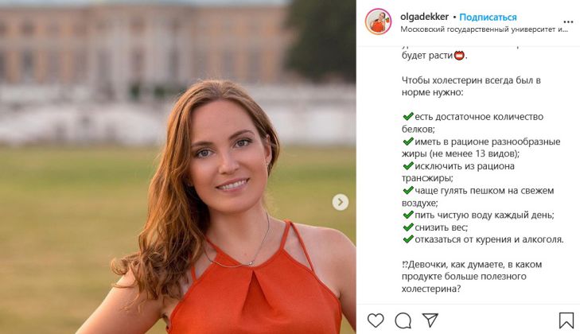Image resolution: width=580 pixels, height=334 pixels.
Task: Go to next photo with arrow
Action: coord(340,202)
